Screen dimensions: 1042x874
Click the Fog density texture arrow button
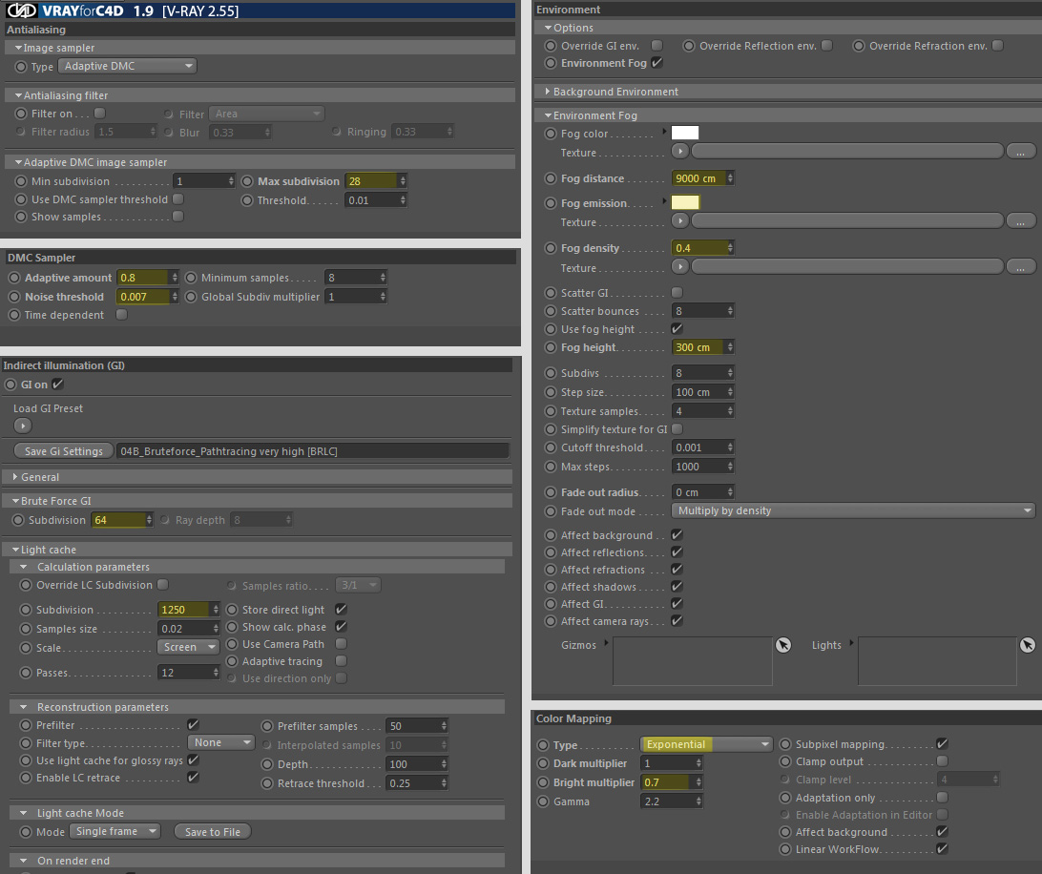(679, 266)
